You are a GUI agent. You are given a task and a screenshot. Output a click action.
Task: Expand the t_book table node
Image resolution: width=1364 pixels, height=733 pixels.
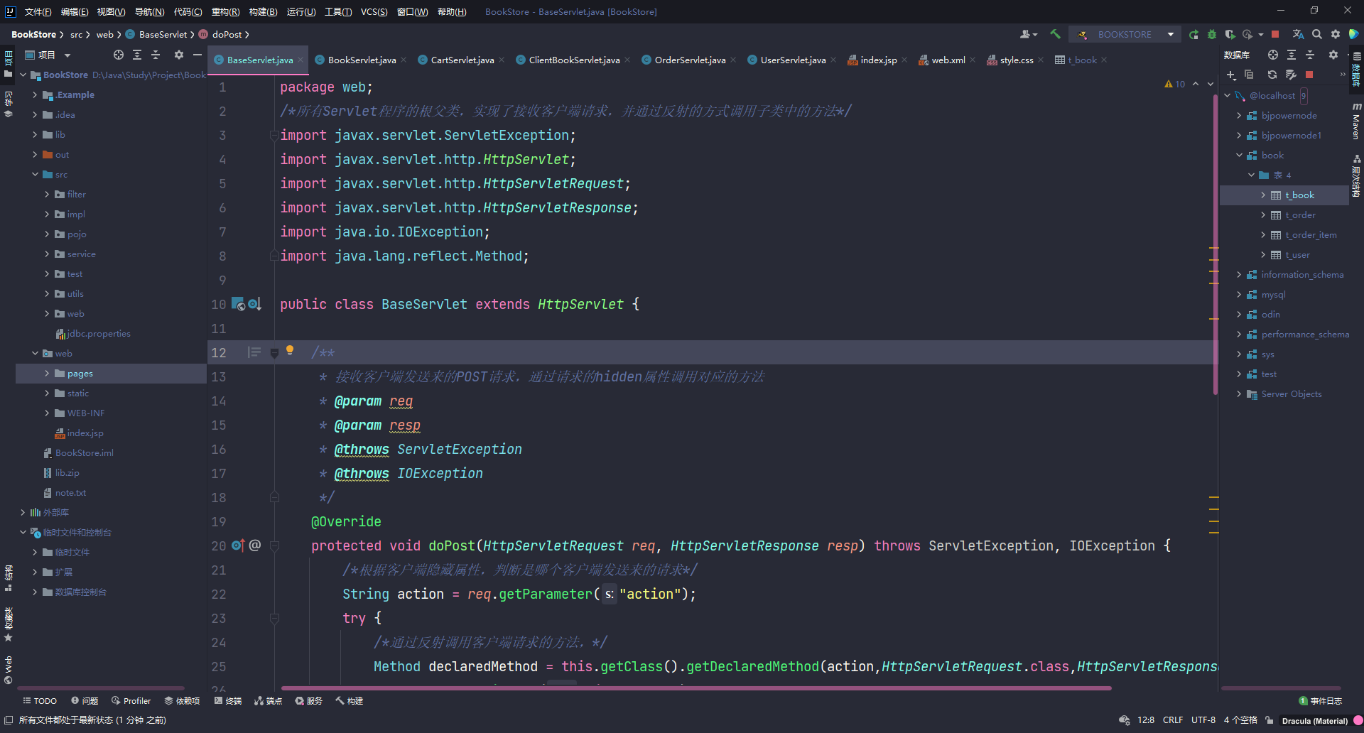(1263, 195)
